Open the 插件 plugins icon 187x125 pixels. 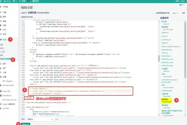(x=1, y=64)
